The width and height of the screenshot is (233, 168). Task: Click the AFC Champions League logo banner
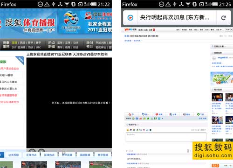(71, 22)
